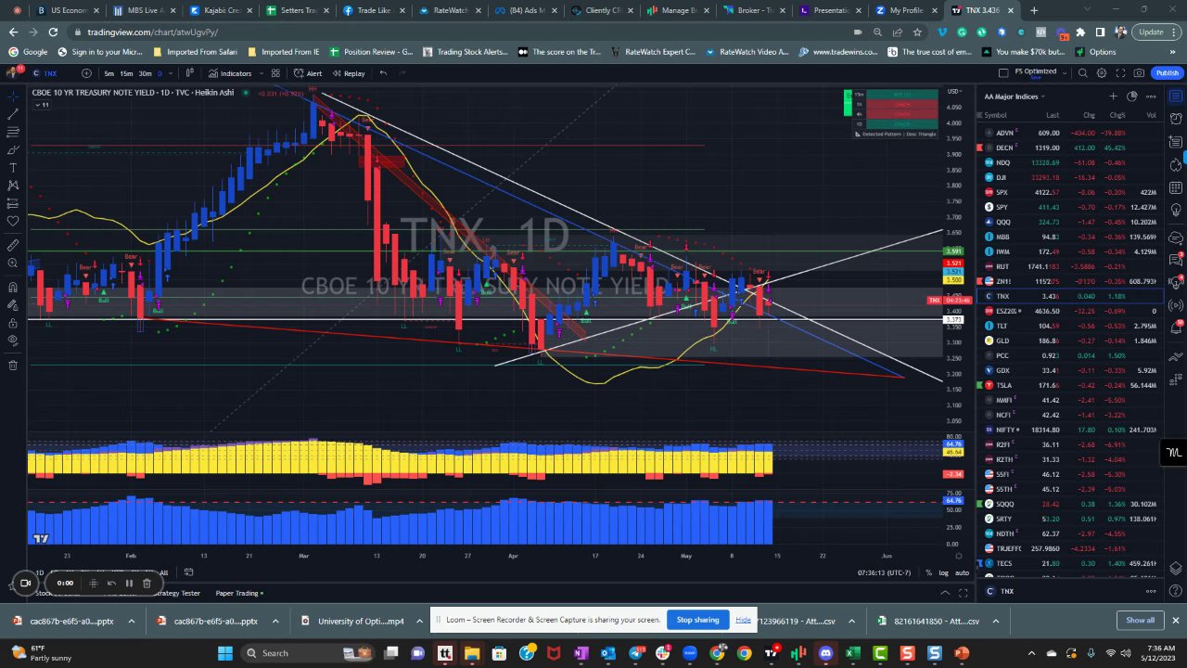This screenshot has height=668, width=1187.
Task: Open watchlist advanced view pie icon
Action: (x=1132, y=96)
